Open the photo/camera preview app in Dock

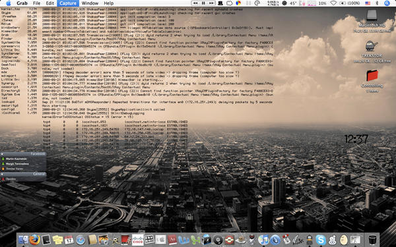click(x=104, y=240)
